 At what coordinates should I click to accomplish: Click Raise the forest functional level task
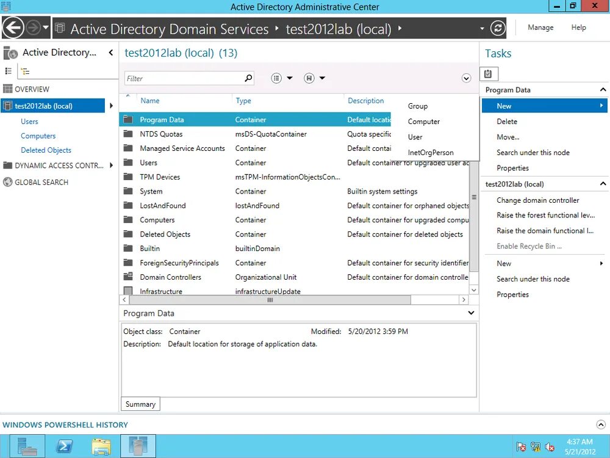coord(545,215)
